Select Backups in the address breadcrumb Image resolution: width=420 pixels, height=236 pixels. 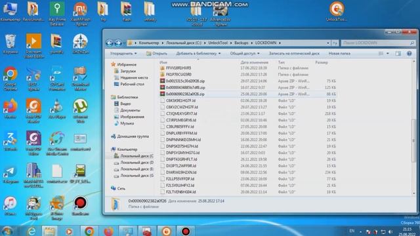241,43
